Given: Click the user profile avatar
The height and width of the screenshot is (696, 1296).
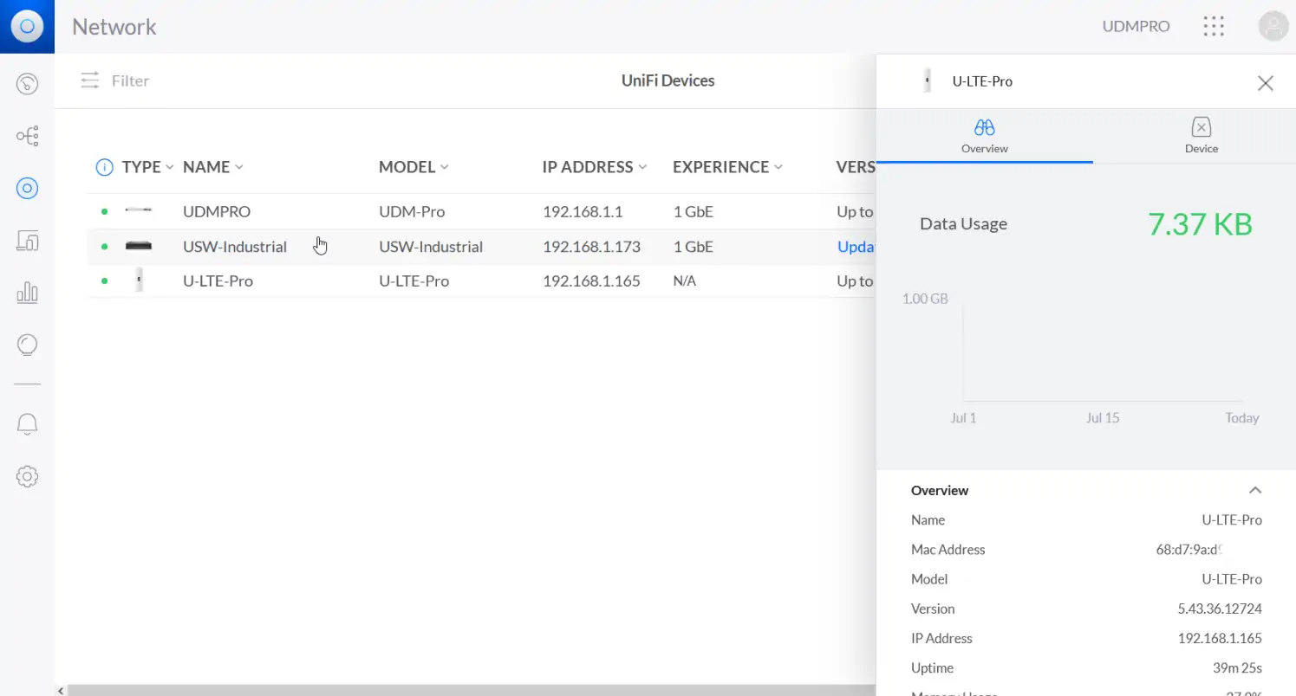Looking at the screenshot, I should [x=1273, y=27].
